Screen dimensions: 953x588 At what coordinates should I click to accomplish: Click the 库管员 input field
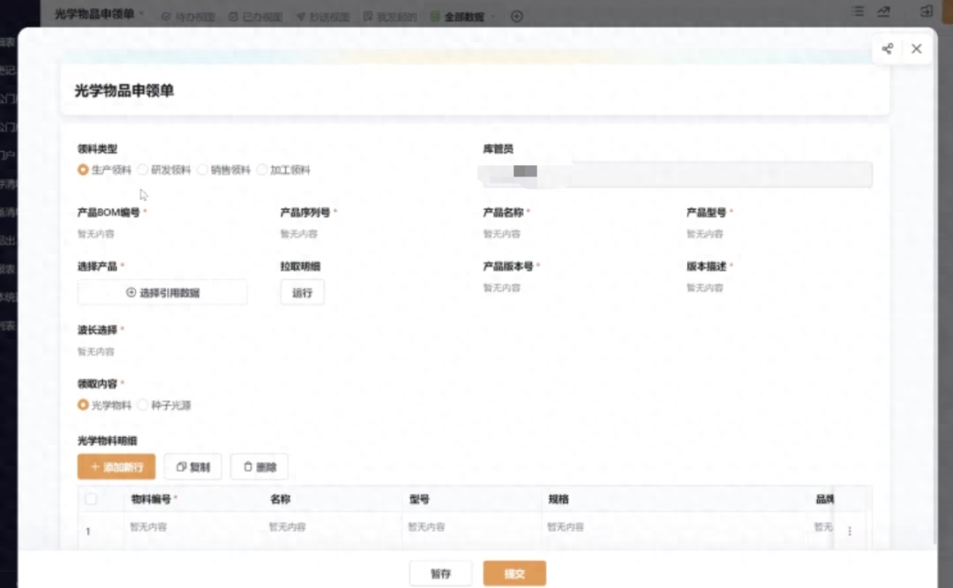(x=675, y=175)
